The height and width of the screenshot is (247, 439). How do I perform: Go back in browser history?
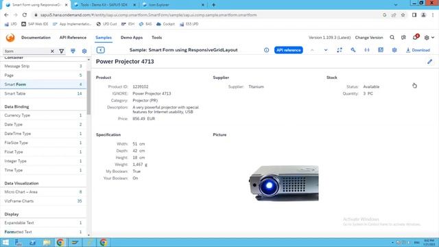tap(6, 15)
